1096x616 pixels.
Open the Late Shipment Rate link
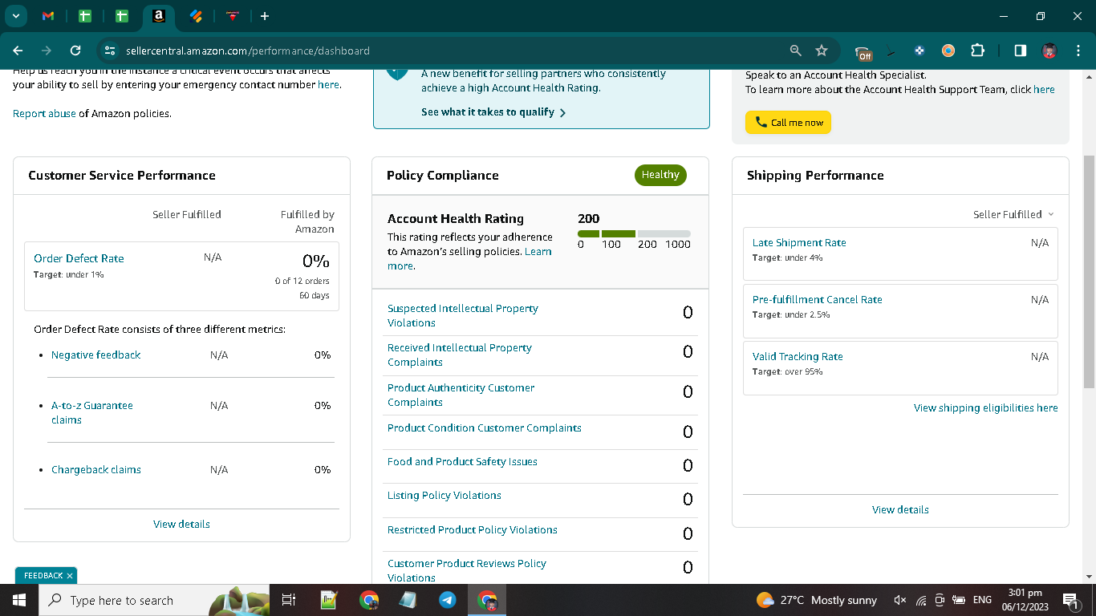tap(798, 242)
